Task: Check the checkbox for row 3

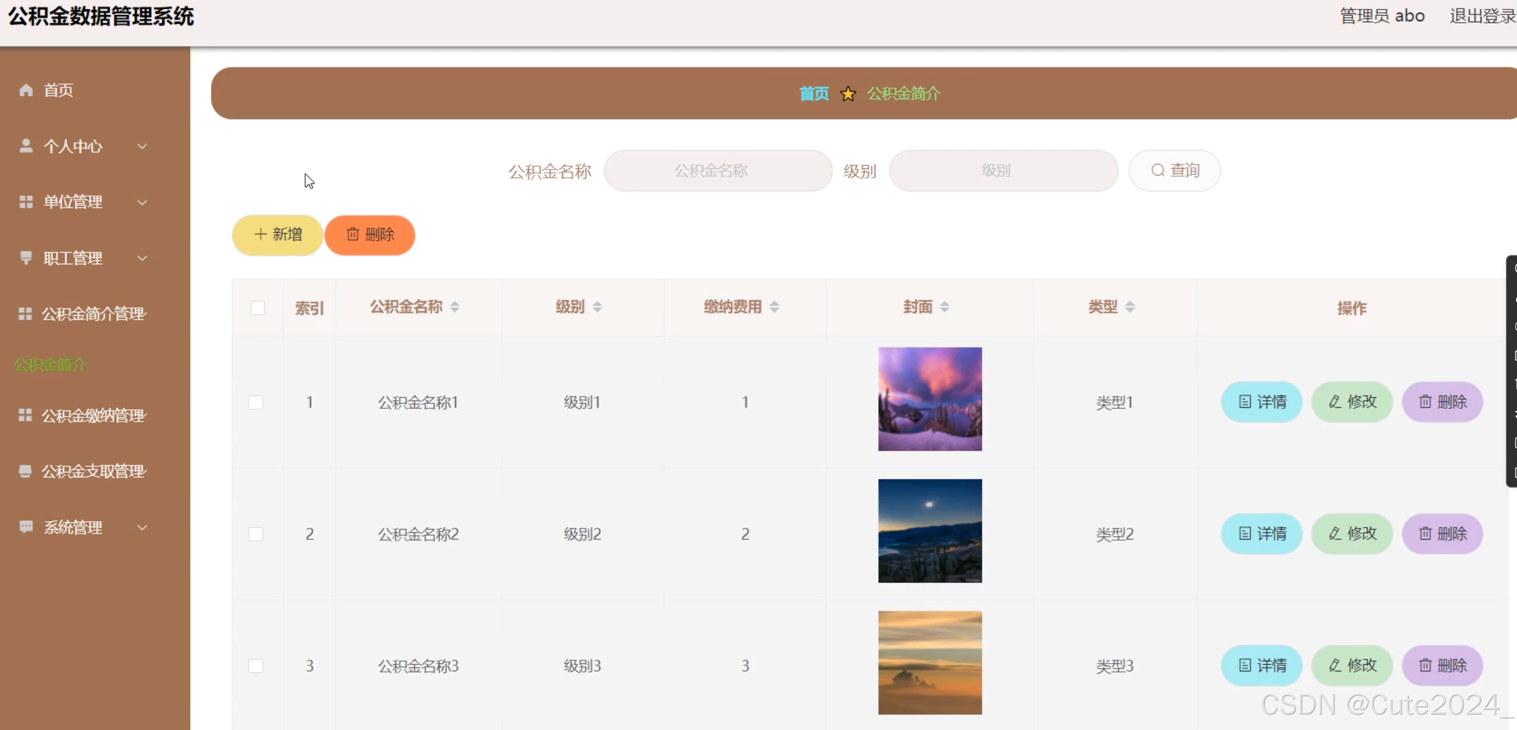Action: (x=256, y=666)
